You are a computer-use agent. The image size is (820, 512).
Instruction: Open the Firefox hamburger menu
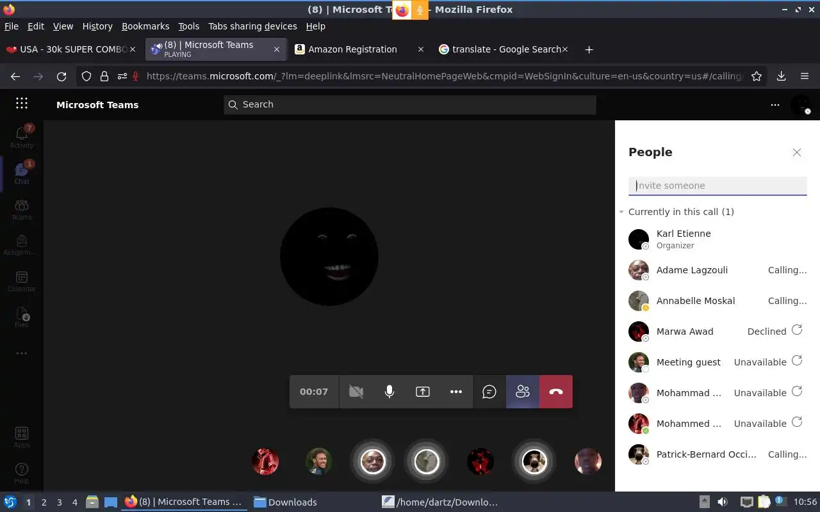click(805, 76)
